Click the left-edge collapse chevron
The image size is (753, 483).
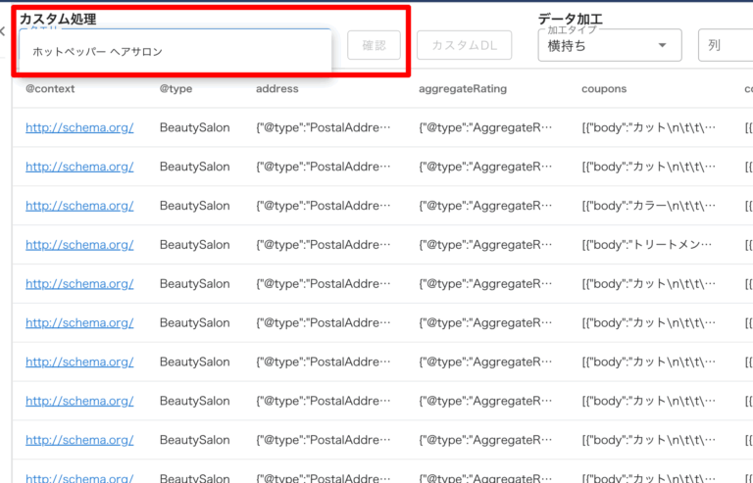(3, 32)
